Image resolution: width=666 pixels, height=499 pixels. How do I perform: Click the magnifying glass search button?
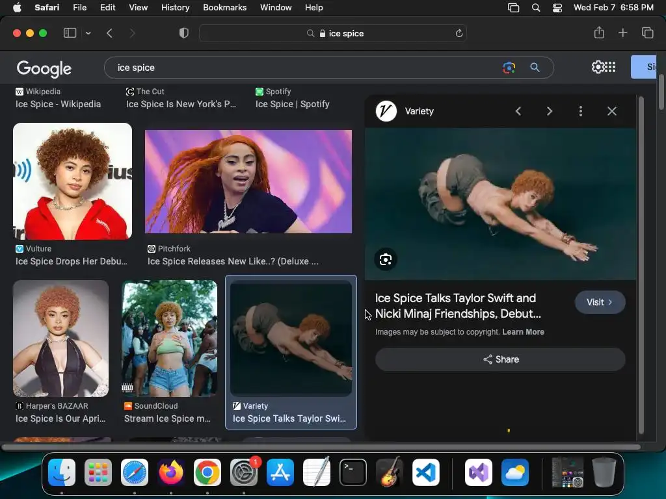535,68
